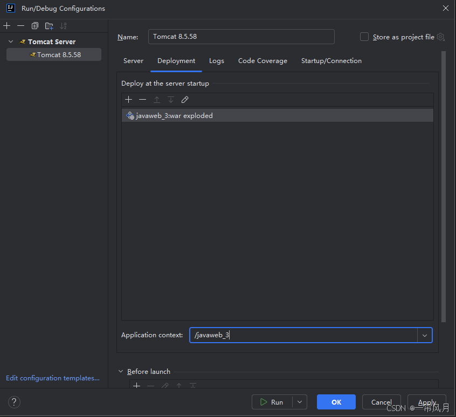Select the javaweb_3:war exploded artifact row
Viewport: 456px width, 417px height.
click(278, 116)
